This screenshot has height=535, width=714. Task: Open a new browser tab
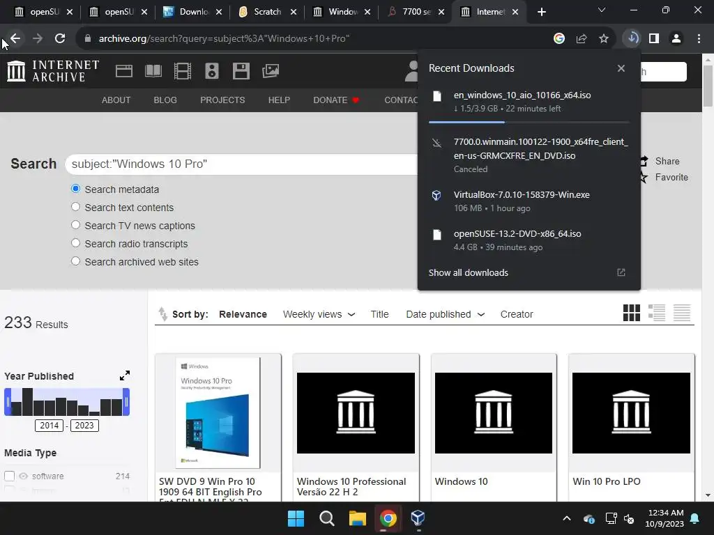(x=541, y=12)
